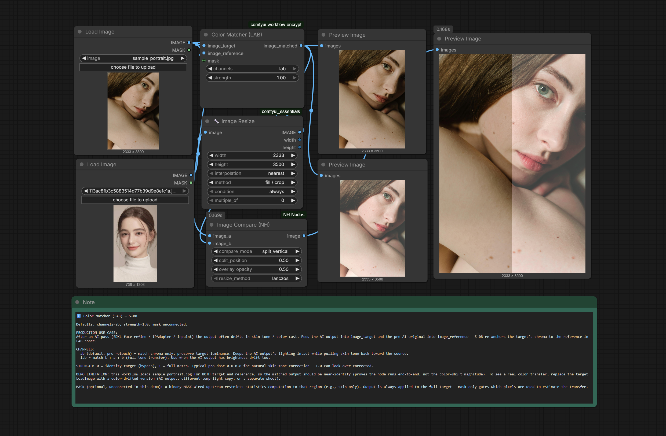Viewport: 666px width, 436px height.
Task: Click the smiling woman thumbnail in lower Load Image
Action: tap(135, 244)
